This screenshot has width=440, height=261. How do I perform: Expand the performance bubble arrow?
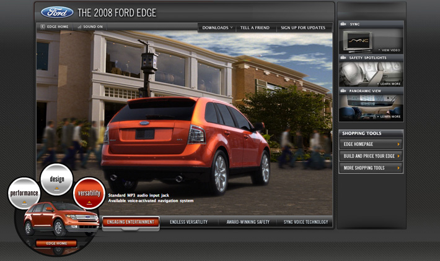pyautogui.click(x=24, y=202)
